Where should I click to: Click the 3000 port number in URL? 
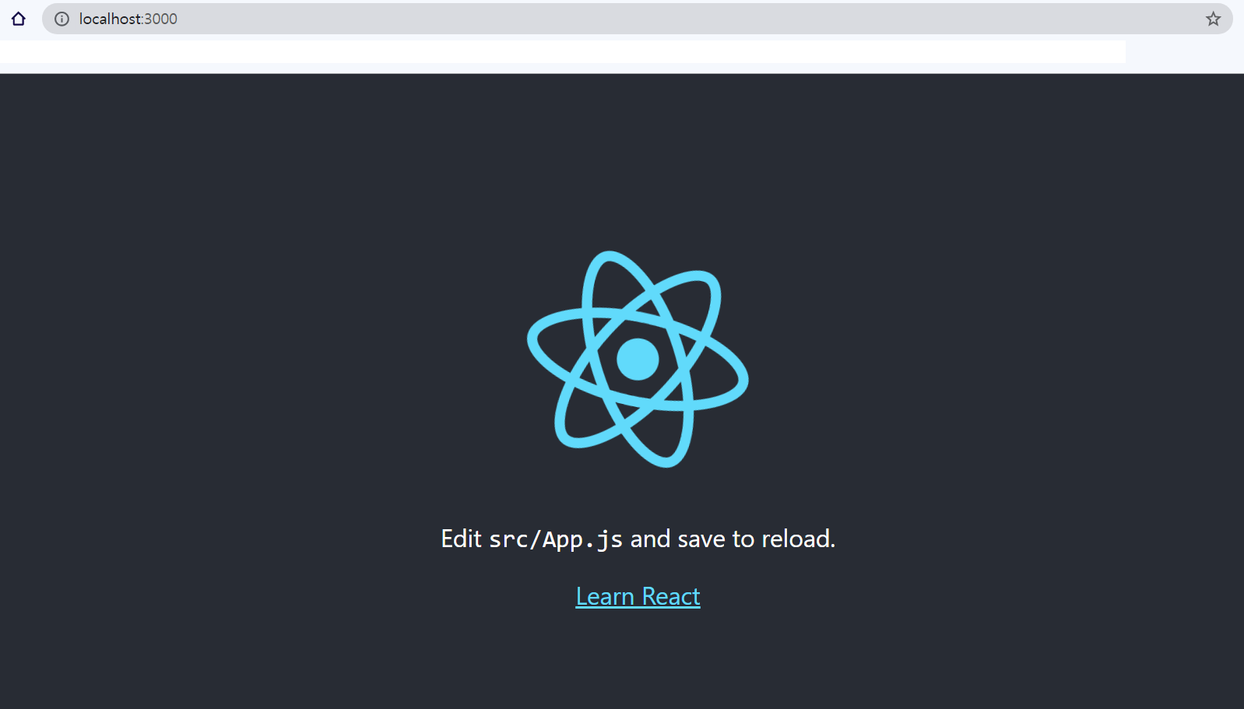coord(161,19)
